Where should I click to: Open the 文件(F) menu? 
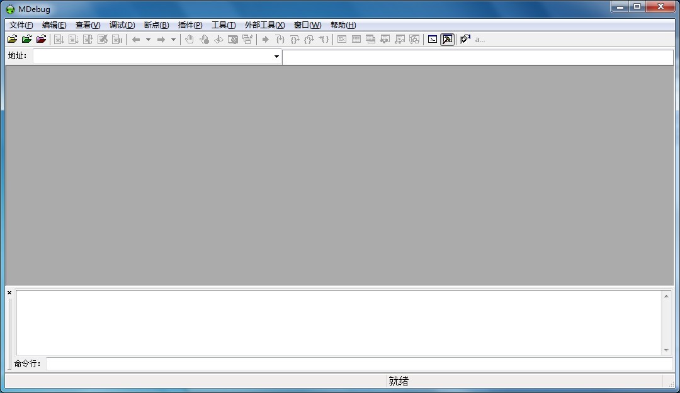[21, 25]
